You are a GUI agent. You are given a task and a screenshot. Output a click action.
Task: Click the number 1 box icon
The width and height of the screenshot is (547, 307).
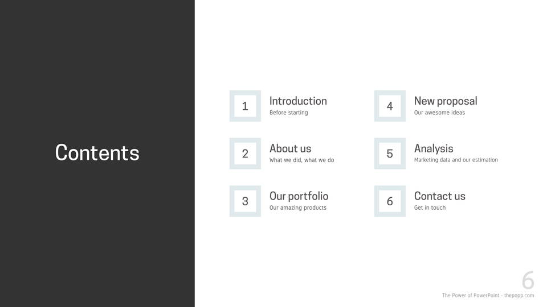245,106
